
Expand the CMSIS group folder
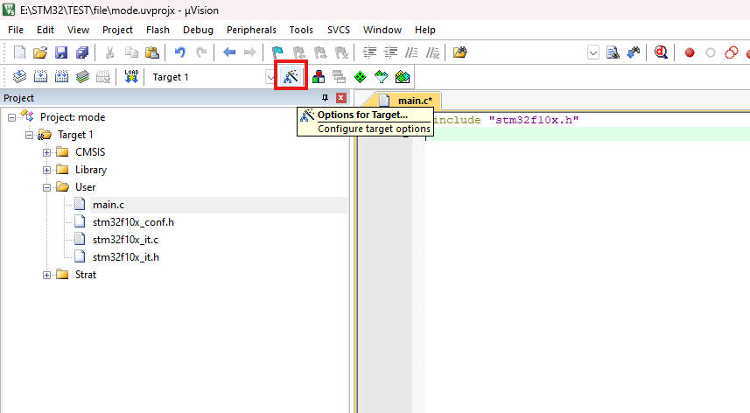[47, 152]
